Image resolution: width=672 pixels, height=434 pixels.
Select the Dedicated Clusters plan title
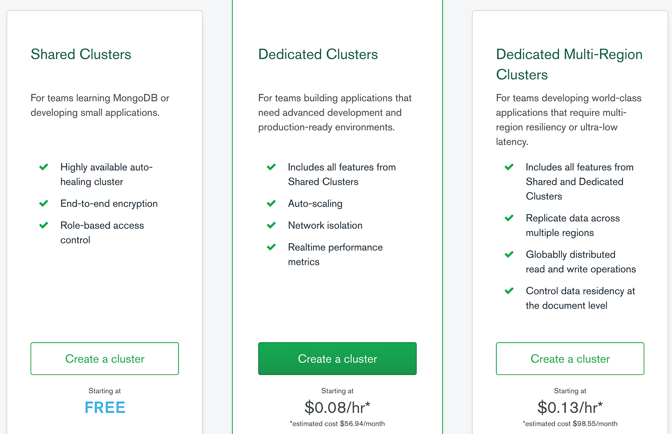point(318,54)
